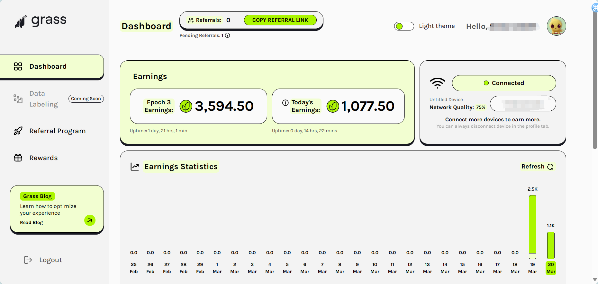This screenshot has width=598, height=284.
Task: Toggle the Light theme switch
Action: tap(404, 26)
